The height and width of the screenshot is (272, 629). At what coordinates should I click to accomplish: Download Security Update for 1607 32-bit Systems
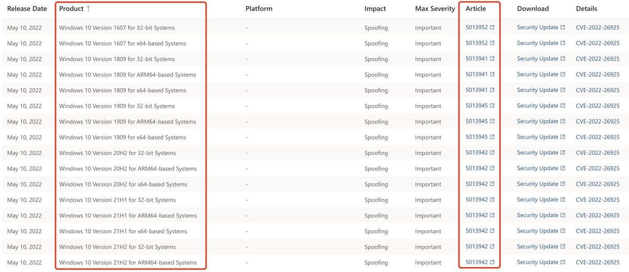point(537,27)
